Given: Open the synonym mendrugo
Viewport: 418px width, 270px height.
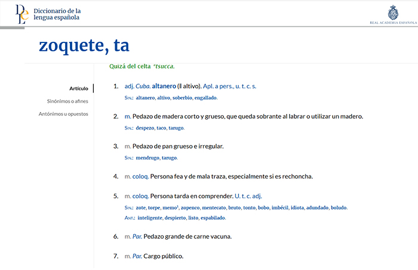Looking at the screenshot, I should tap(147, 158).
